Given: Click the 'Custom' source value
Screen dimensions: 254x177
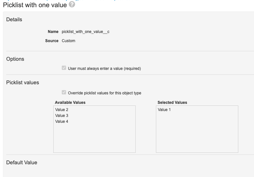Looking at the screenshot, I should (68, 41).
